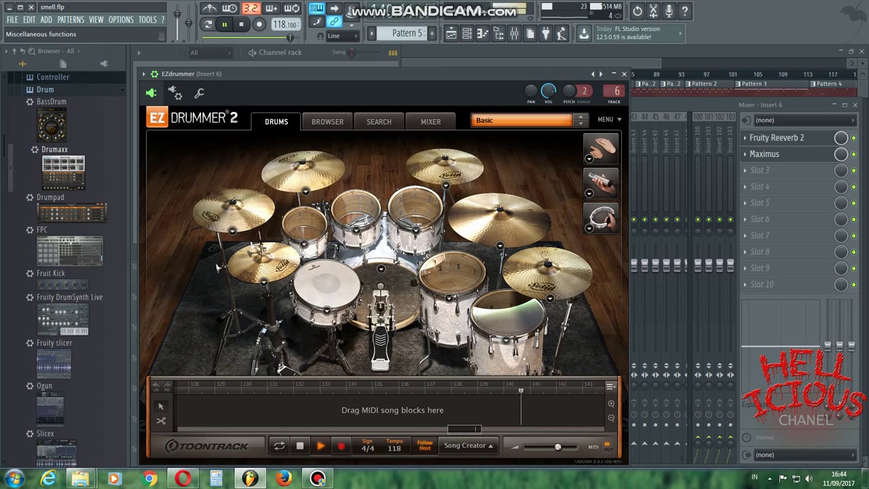Open Google Chrome from the taskbar
The height and width of the screenshot is (489, 869).
(150, 479)
